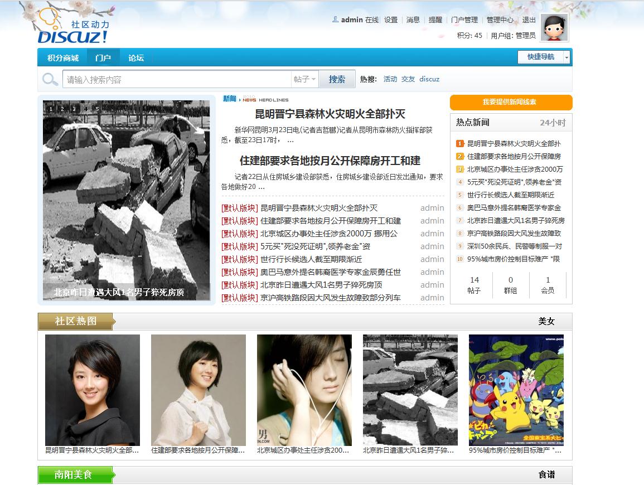This screenshot has width=644, height=485.
Task: Select the 门户 navigation tab
Action: [x=103, y=57]
